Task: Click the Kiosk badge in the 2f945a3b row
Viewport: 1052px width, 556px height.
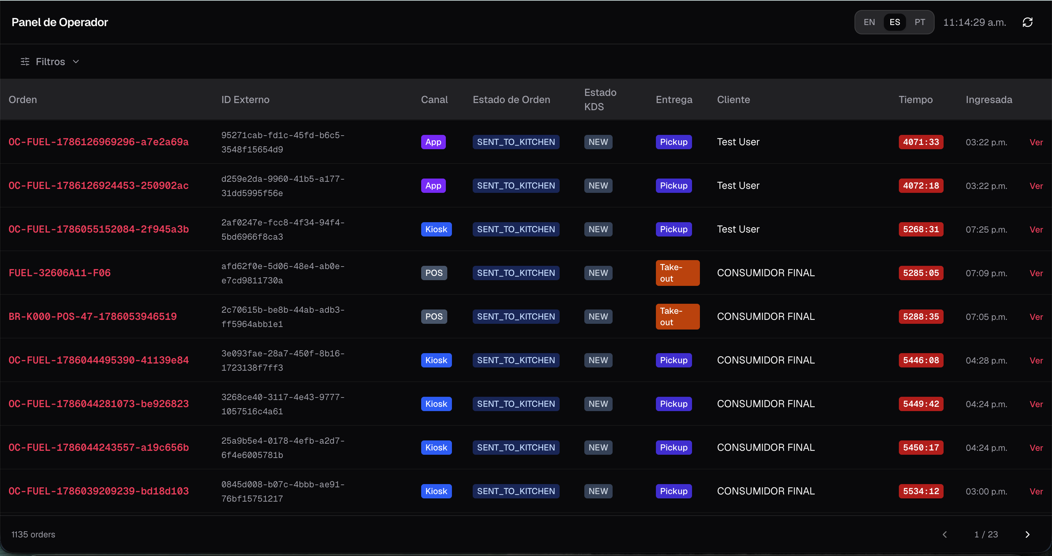Action: click(x=436, y=229)
